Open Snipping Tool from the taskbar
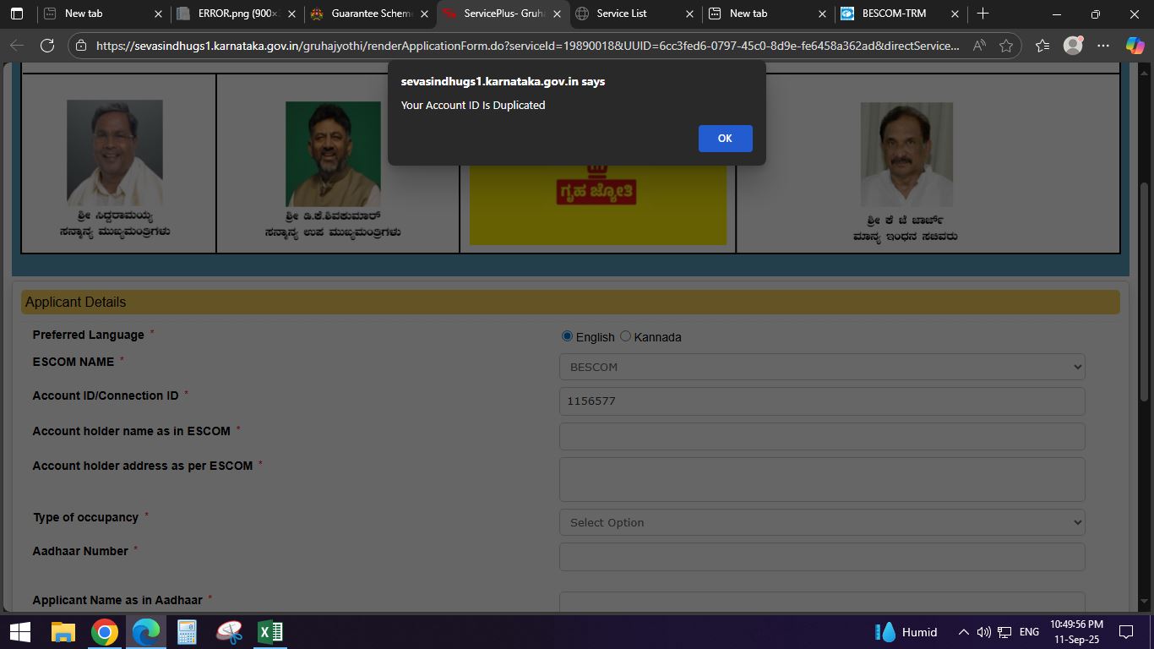Screen dimensions: 1154x649 [229, 632]
